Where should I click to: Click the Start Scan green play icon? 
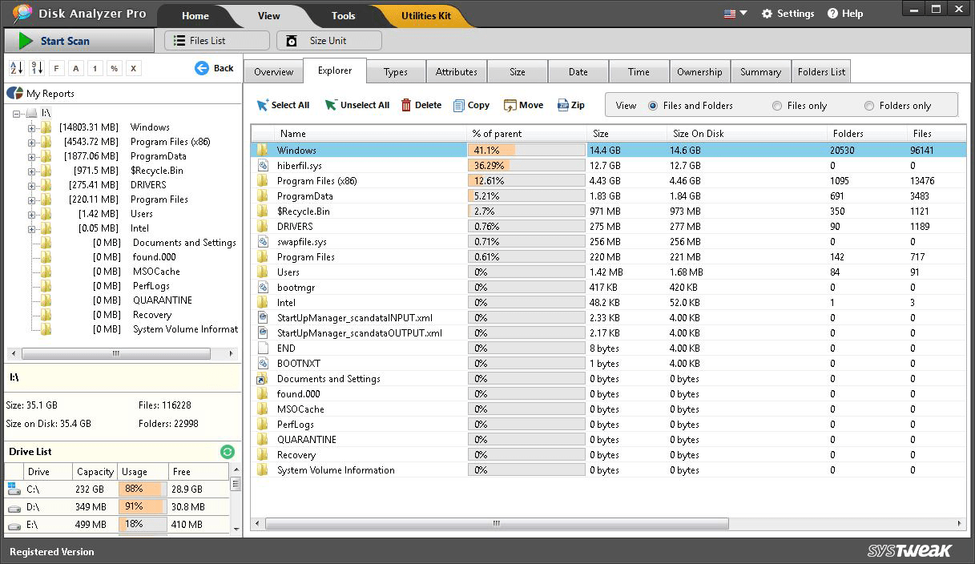point(26,41)
